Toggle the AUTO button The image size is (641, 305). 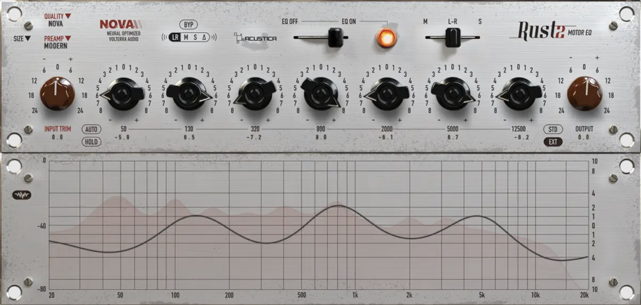[91, 129]
